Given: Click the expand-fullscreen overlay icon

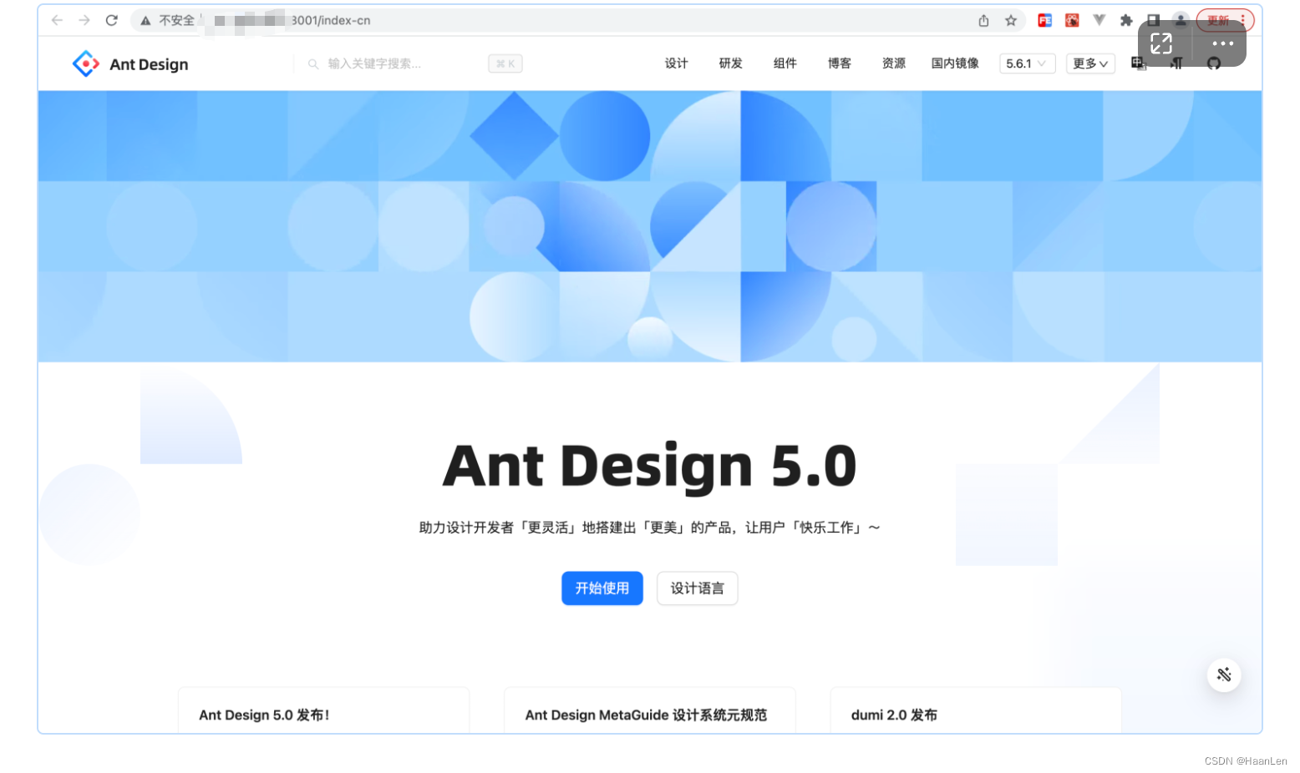Looking at the screenshot, I should point(1161,43).
